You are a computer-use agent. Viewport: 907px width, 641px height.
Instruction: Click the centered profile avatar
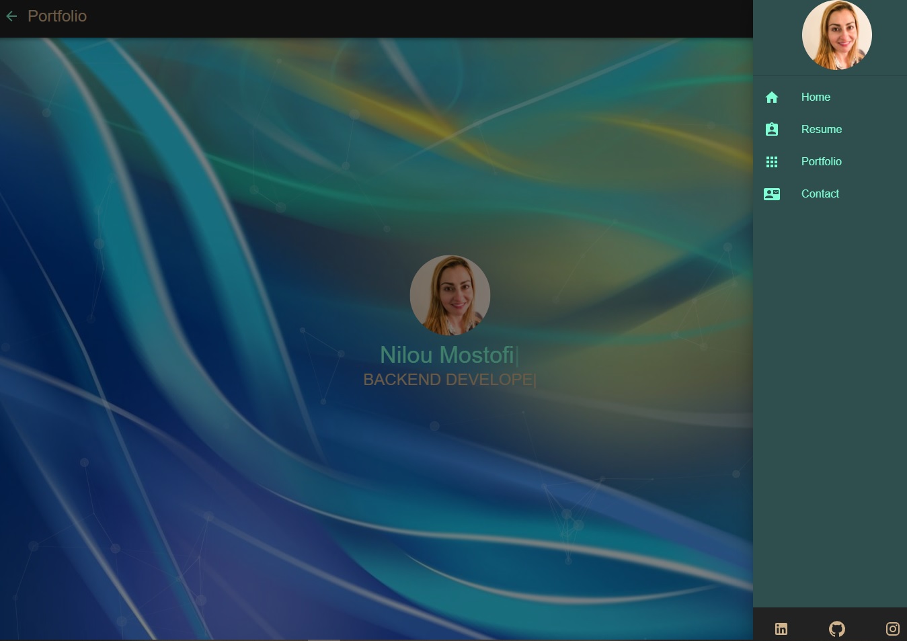click(x=450, y=295)
